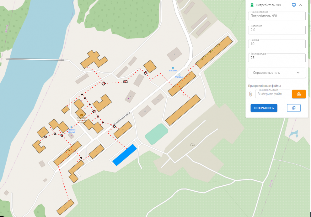Select the blue highlighted building on map

click(x=125, y=155)
